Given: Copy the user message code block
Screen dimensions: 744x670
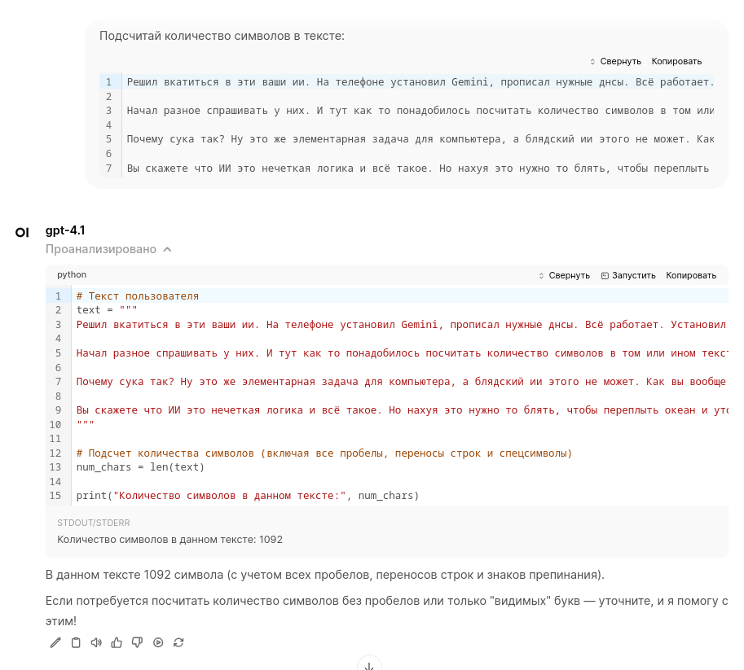Looking at the screenshot, I should (x=676, y=61).
